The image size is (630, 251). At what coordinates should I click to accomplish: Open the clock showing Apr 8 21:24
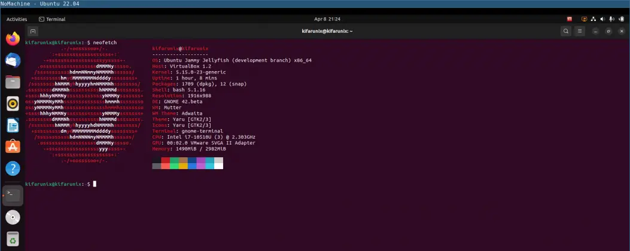[x=327, y=19]
